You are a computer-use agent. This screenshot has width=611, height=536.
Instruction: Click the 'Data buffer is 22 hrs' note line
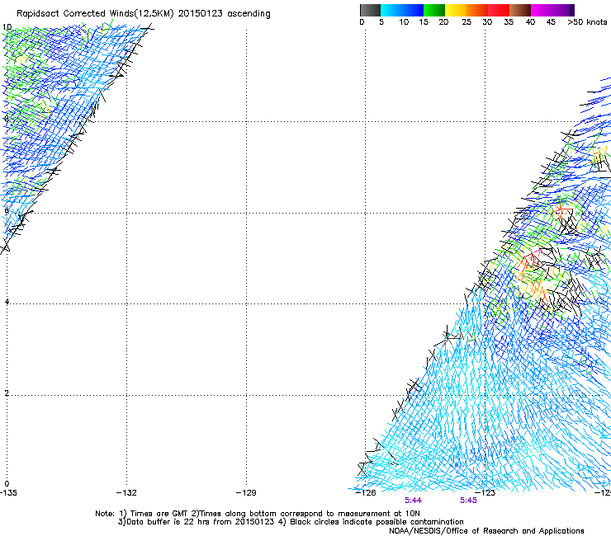(x=291, y=522)
